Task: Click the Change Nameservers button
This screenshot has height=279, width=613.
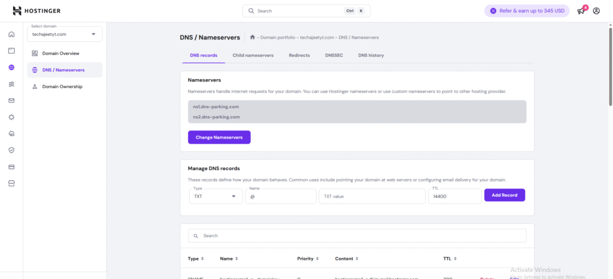Action: click(x=219, y=137)
